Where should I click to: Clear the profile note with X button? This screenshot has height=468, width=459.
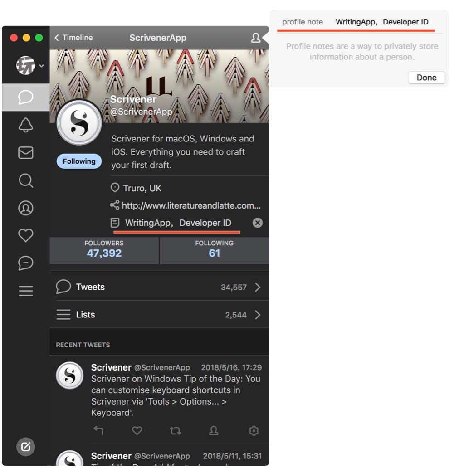[x=258, y=223]
